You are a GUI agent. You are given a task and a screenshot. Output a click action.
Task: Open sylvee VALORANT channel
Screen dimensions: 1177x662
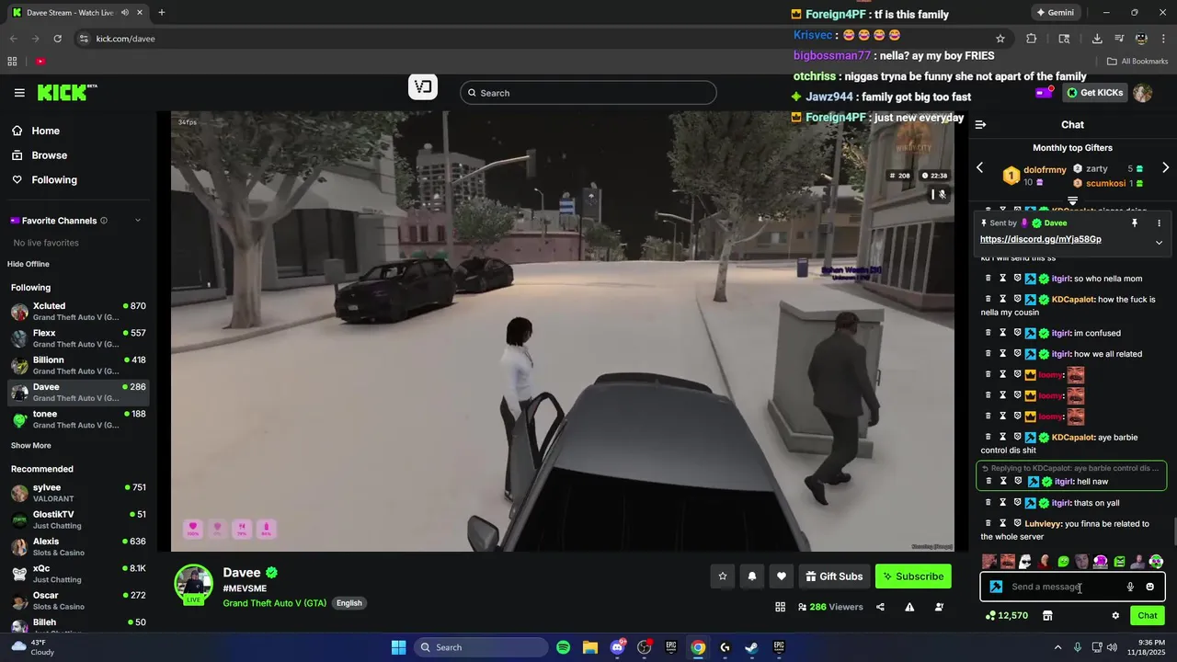point(78,493)
